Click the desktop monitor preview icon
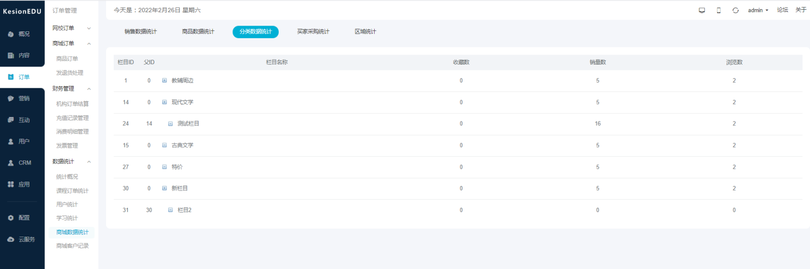The width and height of the screenshot is (810, 269). click(x=702, y=10)
